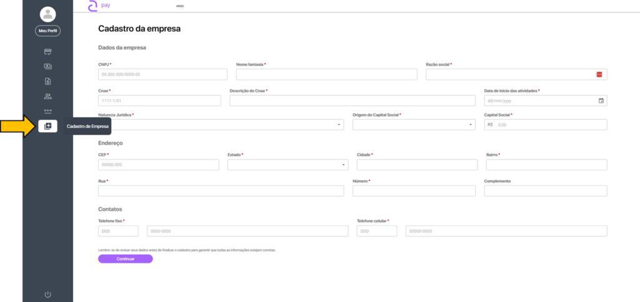Click the Meu Perfil button
This screenshot has height=302, width=640.
coord(47,31)
